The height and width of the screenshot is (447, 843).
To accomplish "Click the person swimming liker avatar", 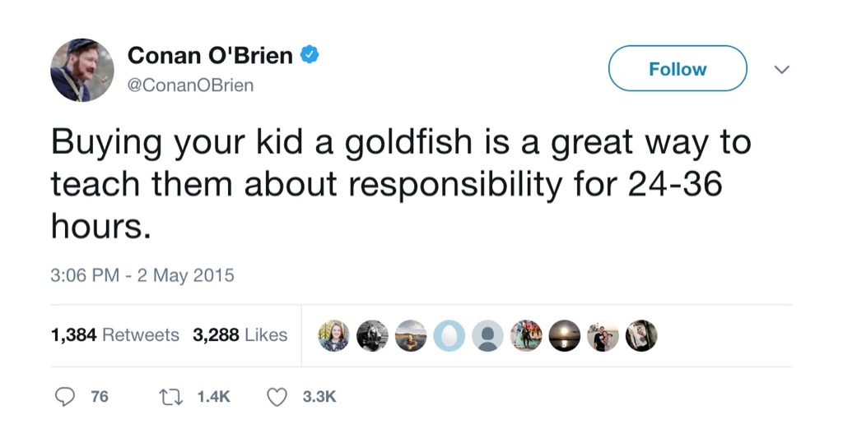I will tap(411, 335).
